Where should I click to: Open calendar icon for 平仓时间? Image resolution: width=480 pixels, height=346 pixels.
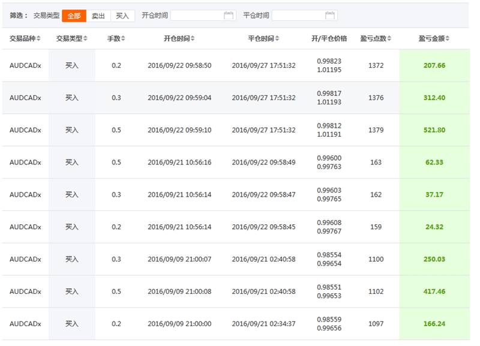329,16
